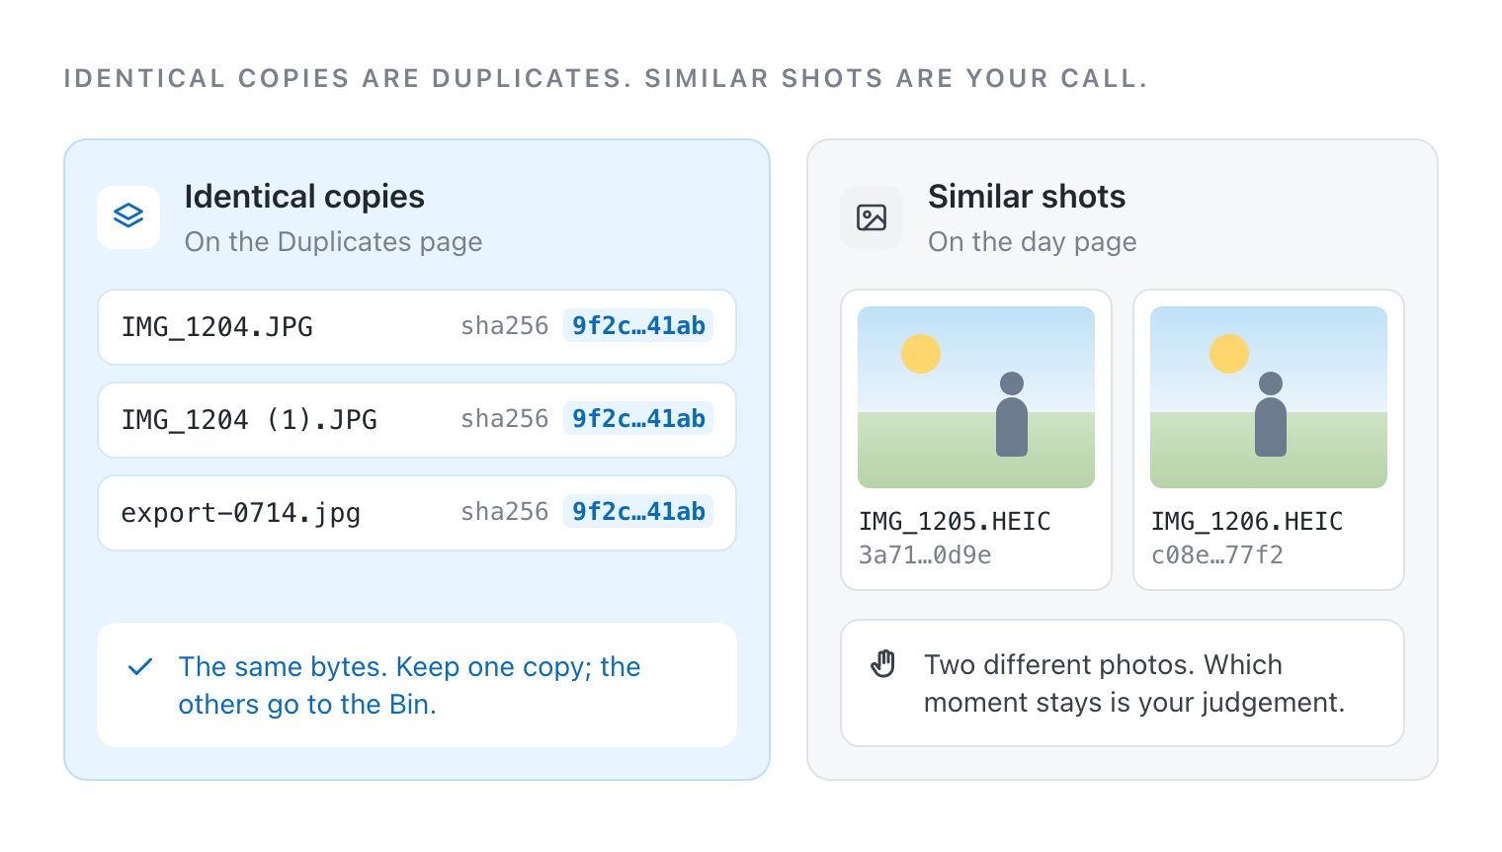Click the checkmark icon before 'The same bytes'
Screen dimensions: 1502x852
(140, 667)
